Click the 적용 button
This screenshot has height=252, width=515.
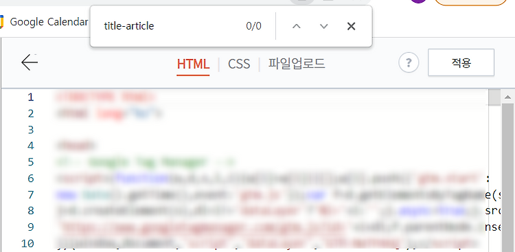tap(461, 62)
